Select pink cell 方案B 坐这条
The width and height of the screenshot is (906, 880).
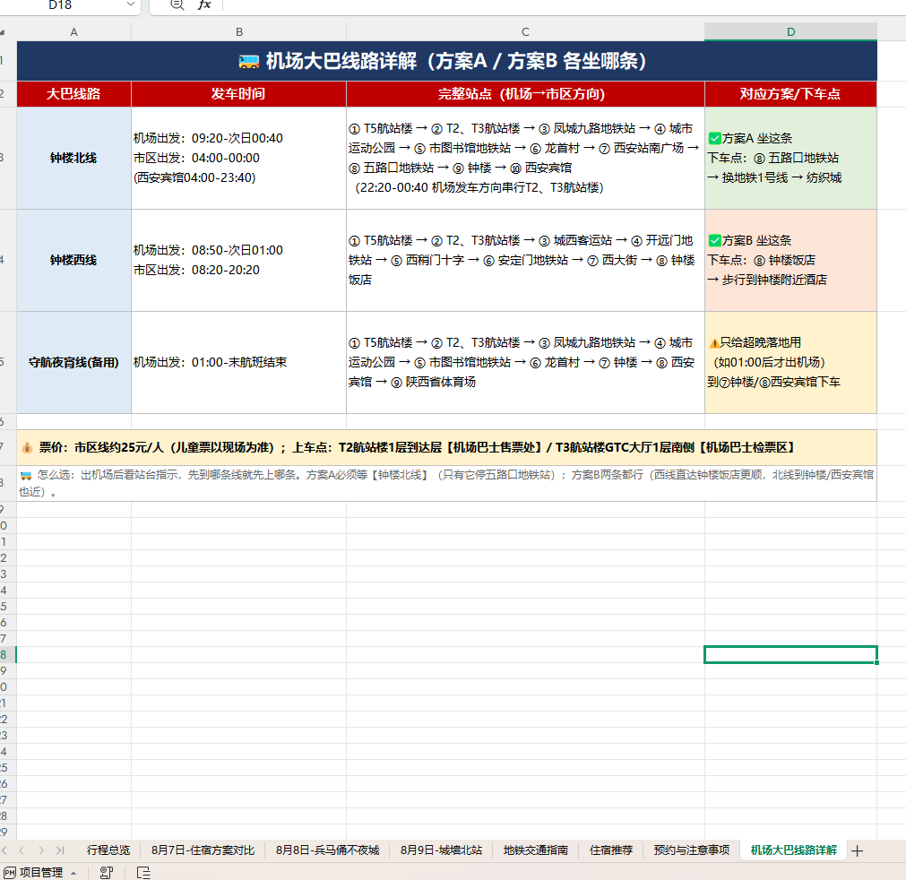790,260
